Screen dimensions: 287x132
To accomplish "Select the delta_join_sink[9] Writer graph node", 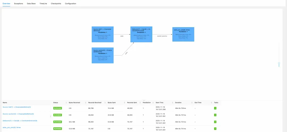I will [183, 34].
